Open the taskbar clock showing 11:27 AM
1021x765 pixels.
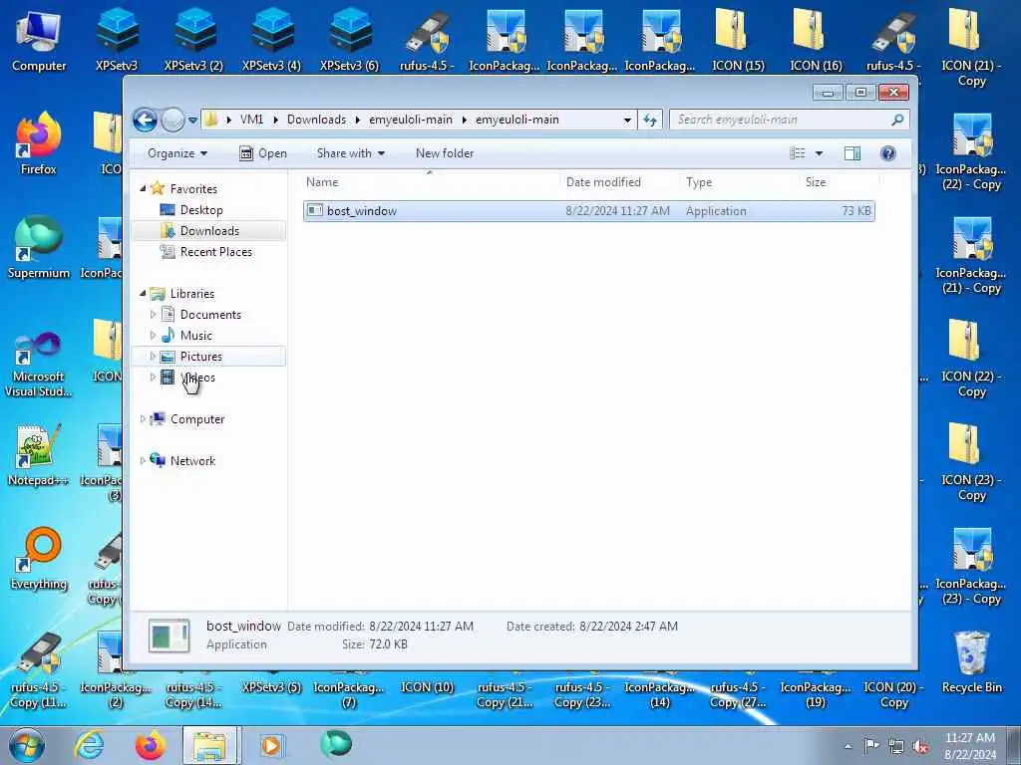(x=970, y=746)
